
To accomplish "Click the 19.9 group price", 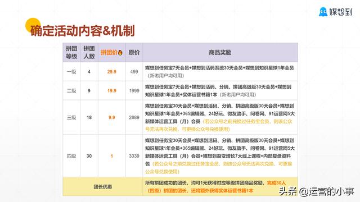I will tap(112, 91).
